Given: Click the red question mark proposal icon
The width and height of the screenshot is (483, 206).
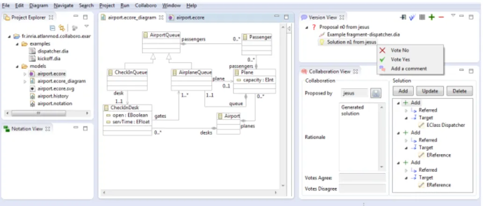Looking at the screenshot, I should coord(314,27).
